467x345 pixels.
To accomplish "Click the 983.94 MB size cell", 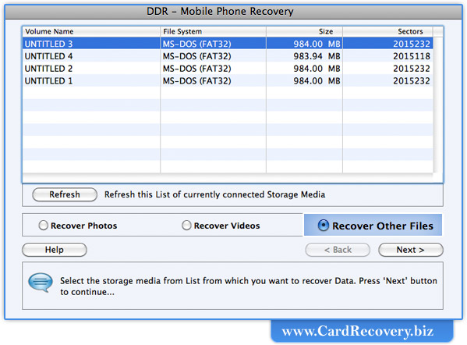I will click(317, 56).
